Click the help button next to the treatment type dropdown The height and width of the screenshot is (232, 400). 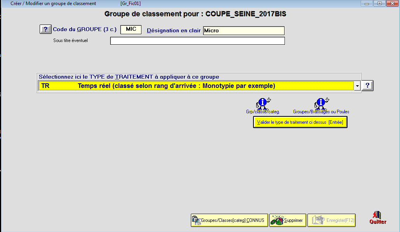367,86
